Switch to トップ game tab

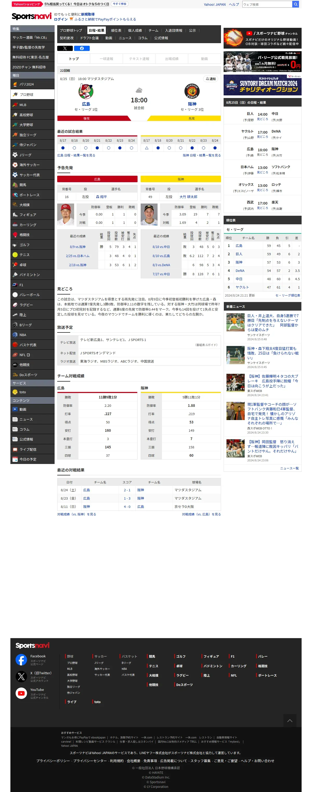pos(74,59)
